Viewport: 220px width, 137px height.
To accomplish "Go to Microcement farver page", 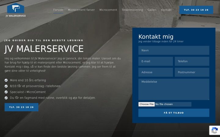I will [x=81, y=10].
